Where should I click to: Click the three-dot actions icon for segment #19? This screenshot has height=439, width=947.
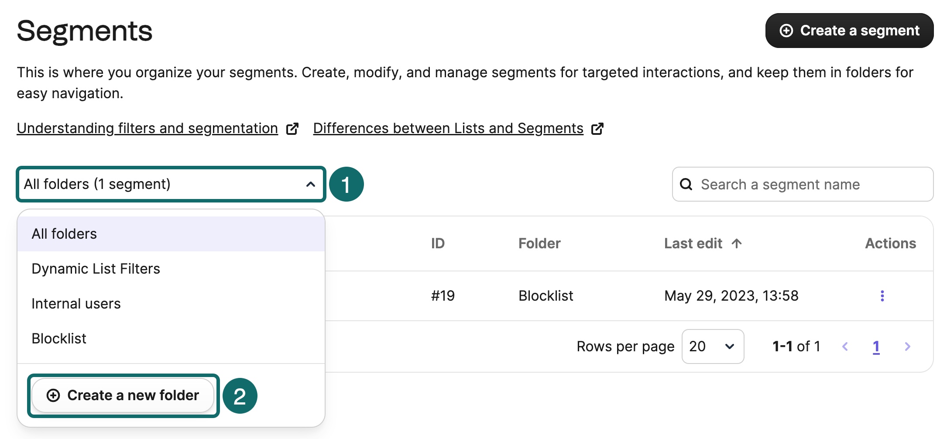point(882,296)
